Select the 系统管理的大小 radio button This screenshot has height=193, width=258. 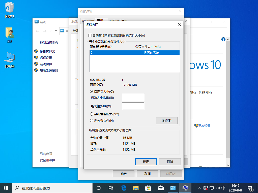point(92,114)
